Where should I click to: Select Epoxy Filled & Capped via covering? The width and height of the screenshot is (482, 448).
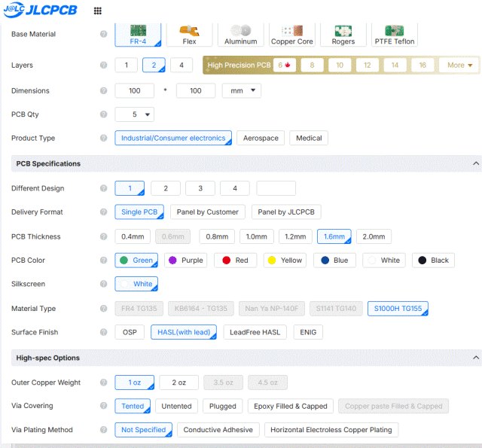(291, 406)
